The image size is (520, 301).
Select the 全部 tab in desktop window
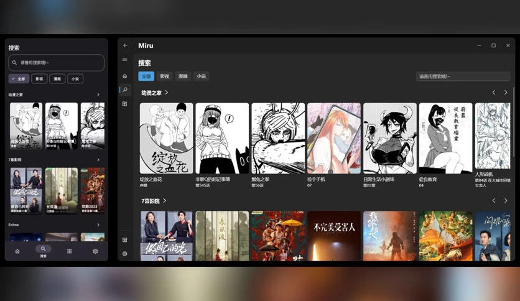tap(146, 76)
